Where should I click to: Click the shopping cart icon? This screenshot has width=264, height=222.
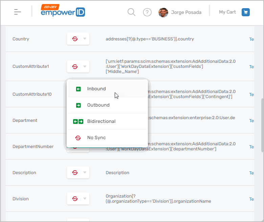(246, 12)
